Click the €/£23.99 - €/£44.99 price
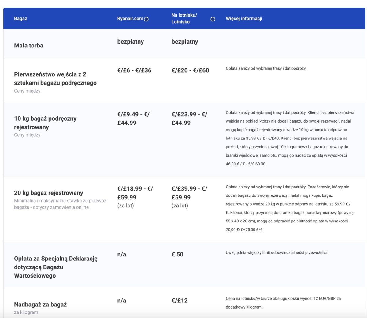367x318 pixels. coord(189,119)
